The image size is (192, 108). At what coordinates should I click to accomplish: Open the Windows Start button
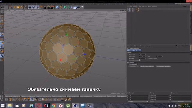pos(3,106)
